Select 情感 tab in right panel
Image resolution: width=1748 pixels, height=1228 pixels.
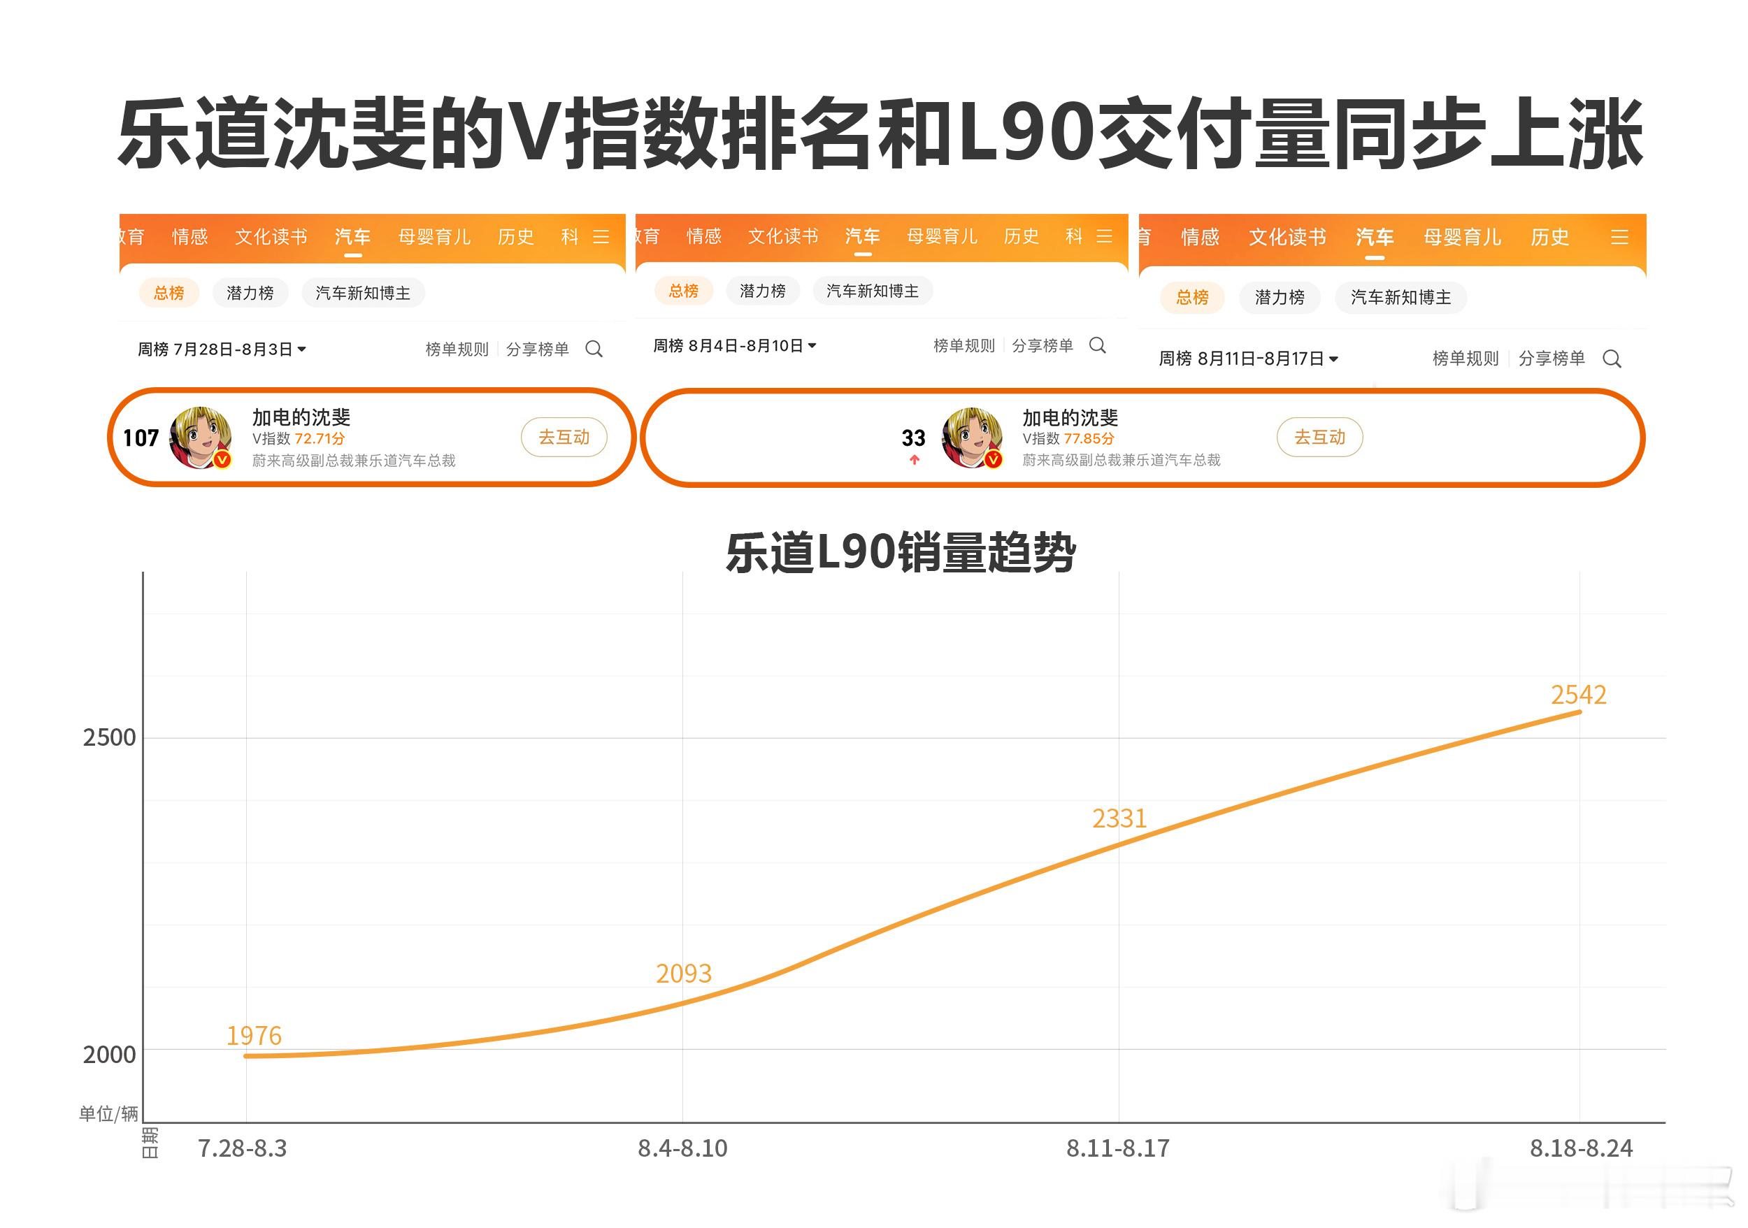1200,238
